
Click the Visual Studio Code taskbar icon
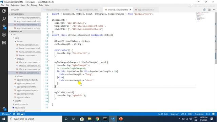[x=113, y=119]
